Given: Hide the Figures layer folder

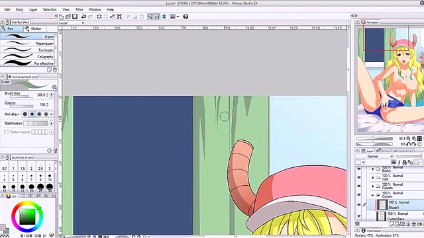Looking at the screenshot, I should point(359,186).
